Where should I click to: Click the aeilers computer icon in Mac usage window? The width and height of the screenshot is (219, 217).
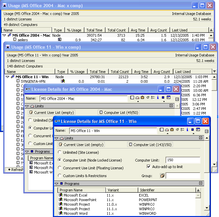point(15,40)
